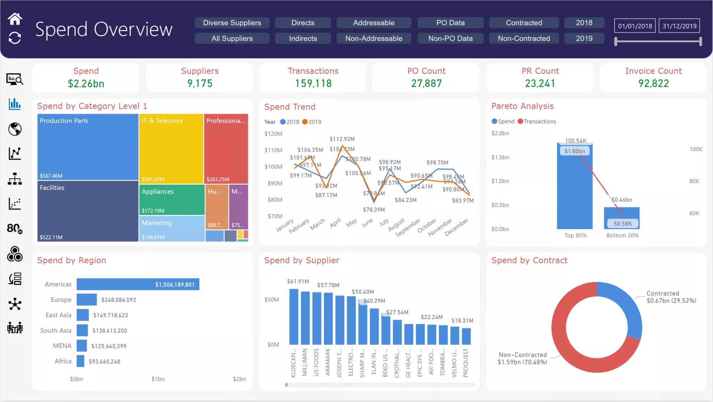Select the 2019 year filter
Viewport: 713px width, 402px height.
point(584,38)
